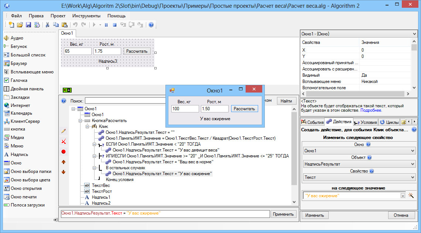Viewport: 421px width, 233px height.
Task: Click the Применить button
Action: coord(284,214)
